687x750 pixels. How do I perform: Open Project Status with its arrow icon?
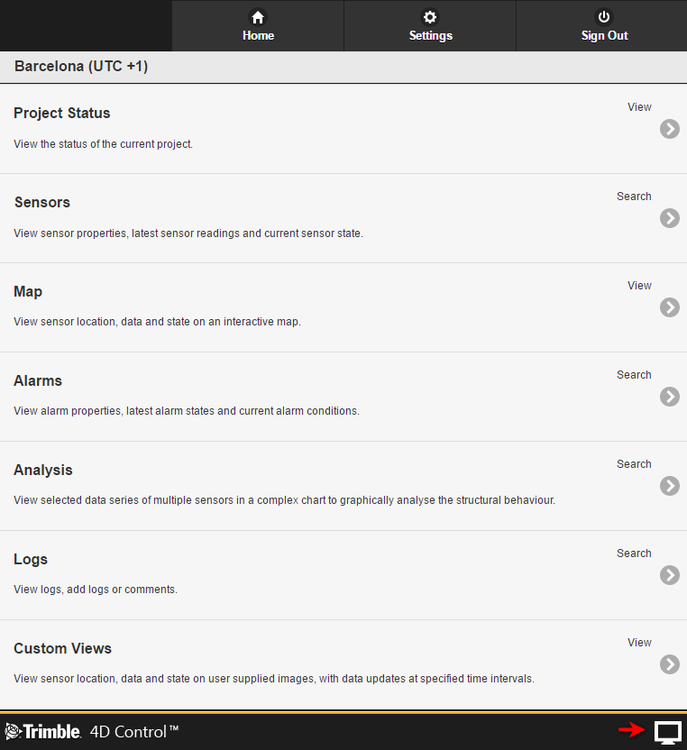670,129
